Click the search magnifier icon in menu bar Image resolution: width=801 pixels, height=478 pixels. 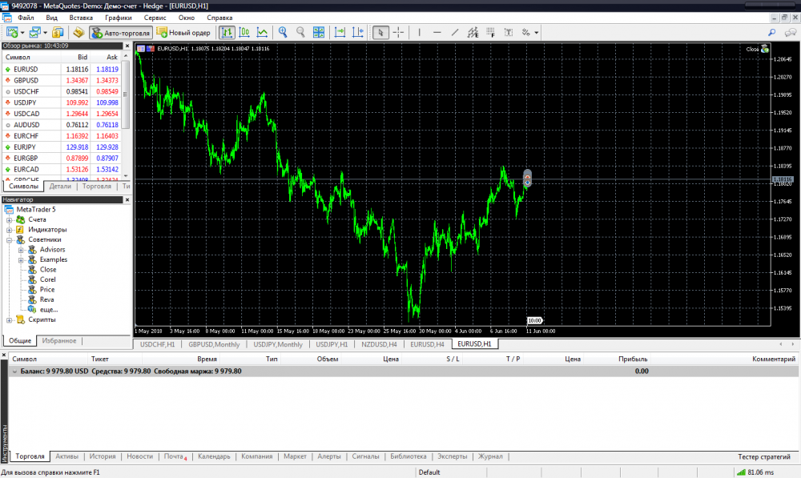pyautogui.click(x=771, y=33)
